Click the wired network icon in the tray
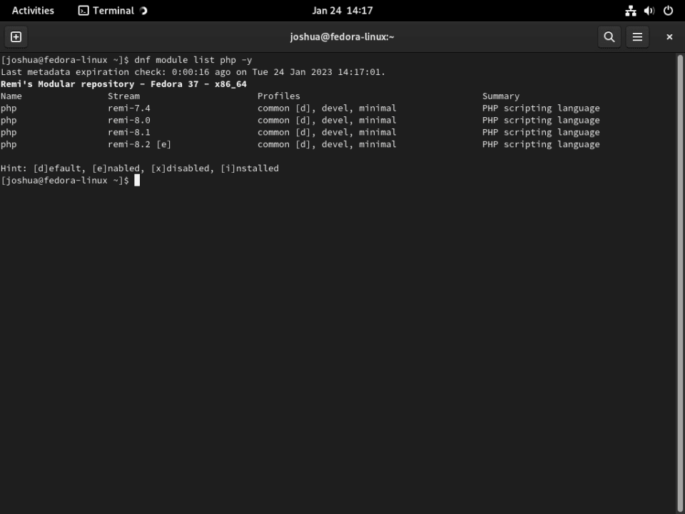 click(x=630, y=10)
